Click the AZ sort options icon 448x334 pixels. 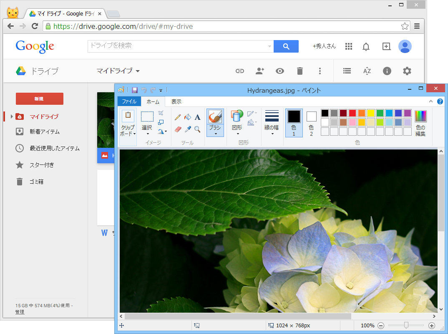click(x=367, y=71)
